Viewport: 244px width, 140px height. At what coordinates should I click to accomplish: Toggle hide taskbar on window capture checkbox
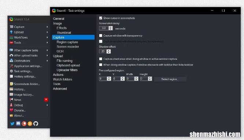[x=101, y=65]
